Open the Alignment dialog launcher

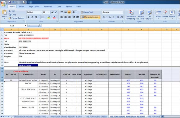point(99,21)
